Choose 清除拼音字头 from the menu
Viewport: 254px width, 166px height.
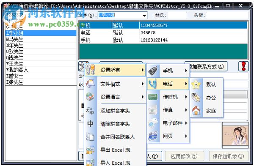(x=115, y=124)
